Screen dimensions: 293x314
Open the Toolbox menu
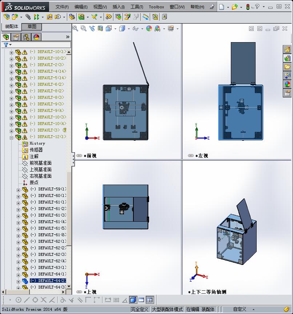point(156,7)
